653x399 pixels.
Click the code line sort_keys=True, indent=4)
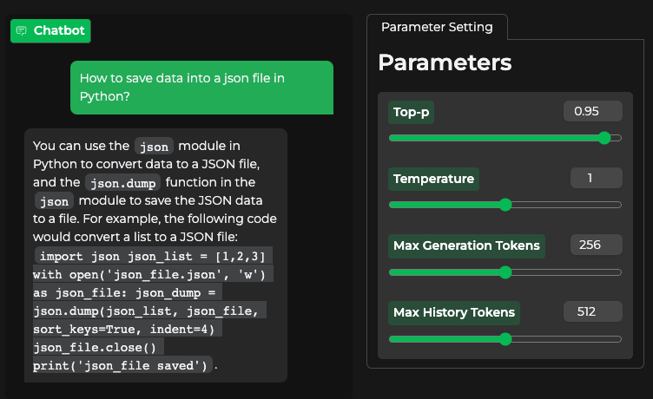point(127,329)
